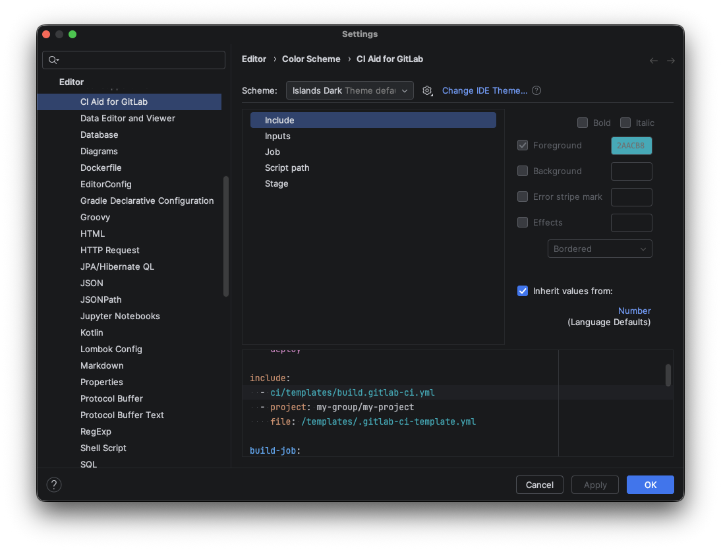The height and width of the screenshot is (550, 721).
Task: Navigate forward using the right arrow icon
Action: coord(671,60)
